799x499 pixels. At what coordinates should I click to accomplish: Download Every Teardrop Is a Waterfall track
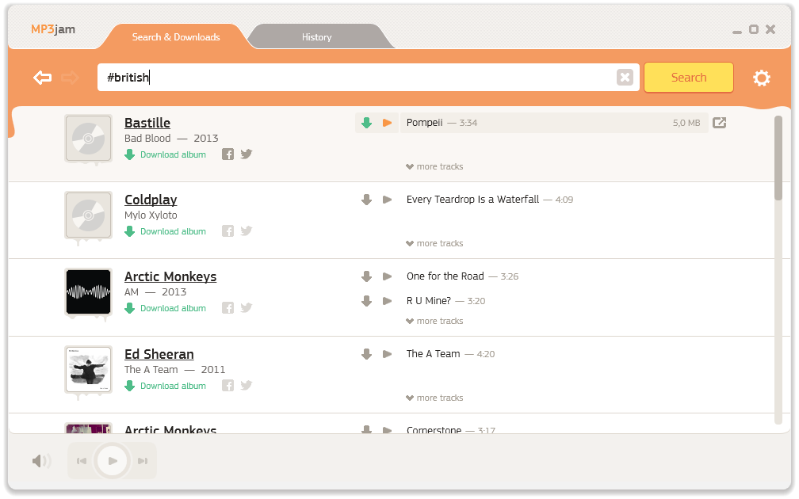point(366,200)
